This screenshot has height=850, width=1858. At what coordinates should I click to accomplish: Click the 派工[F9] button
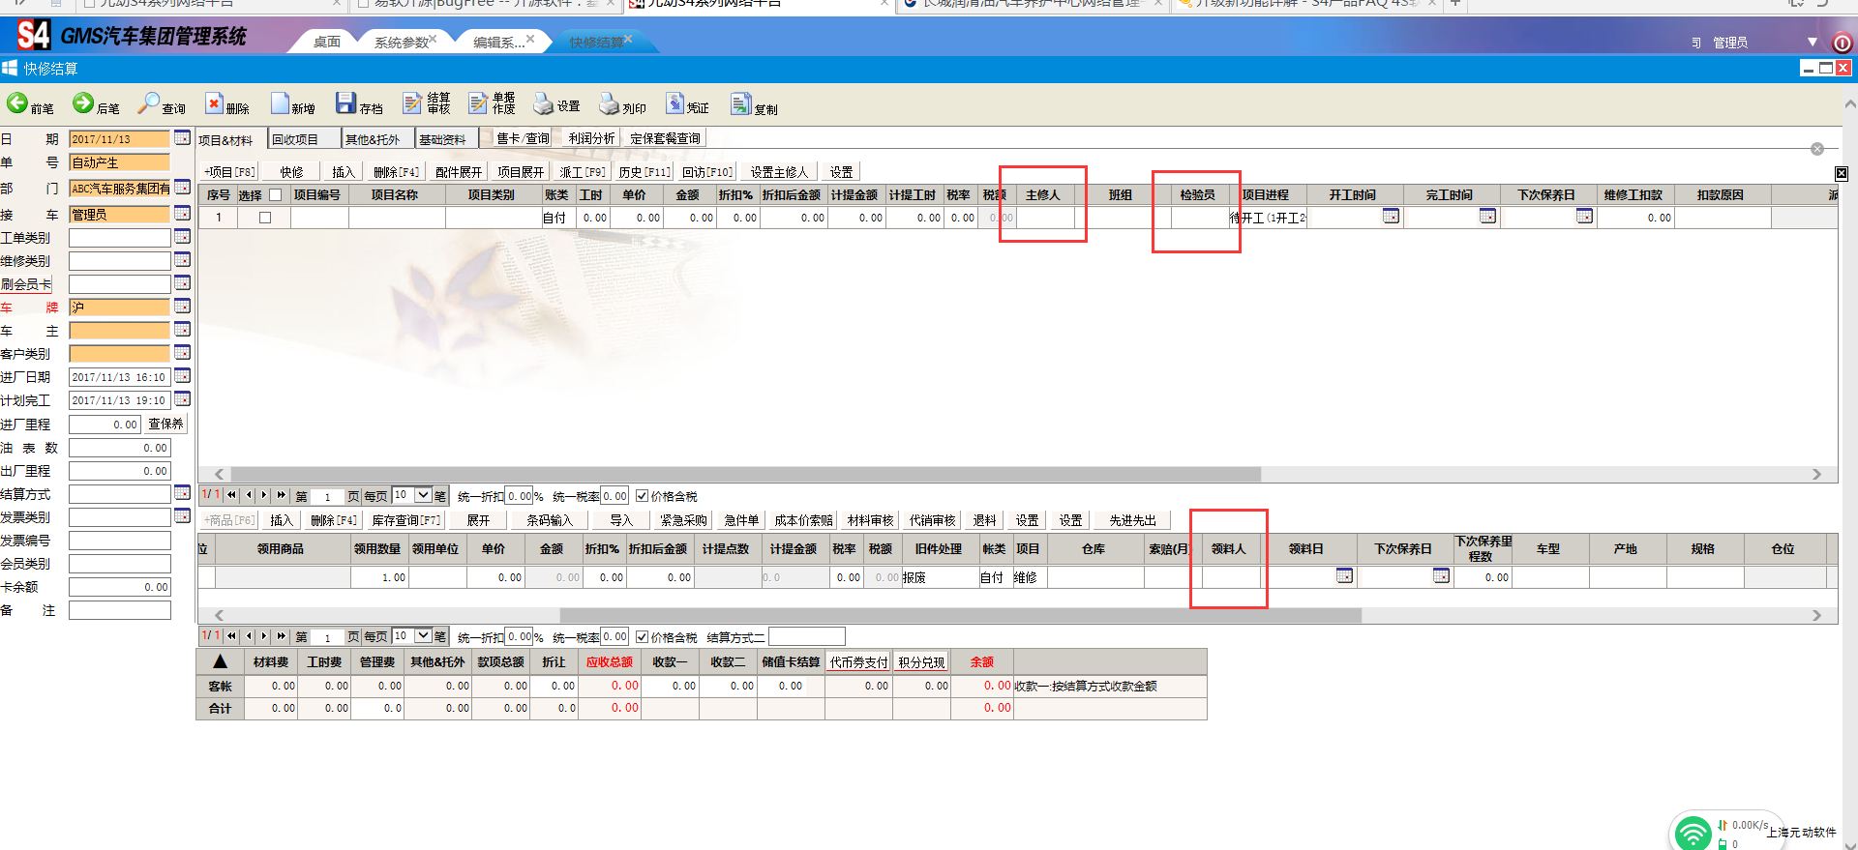(583, 172)
